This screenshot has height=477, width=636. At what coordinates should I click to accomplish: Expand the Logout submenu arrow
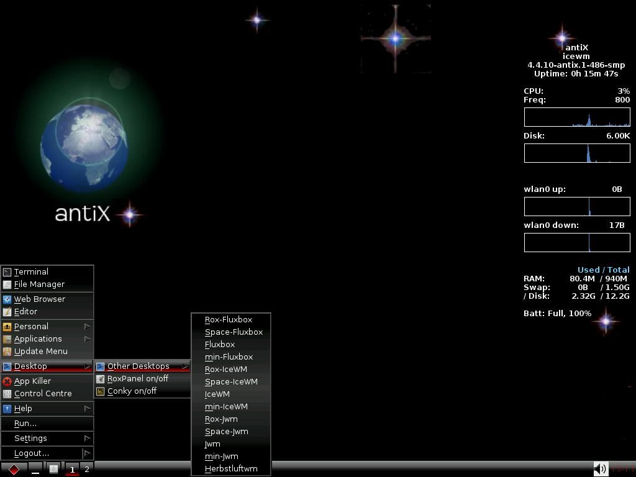point(87,453)
